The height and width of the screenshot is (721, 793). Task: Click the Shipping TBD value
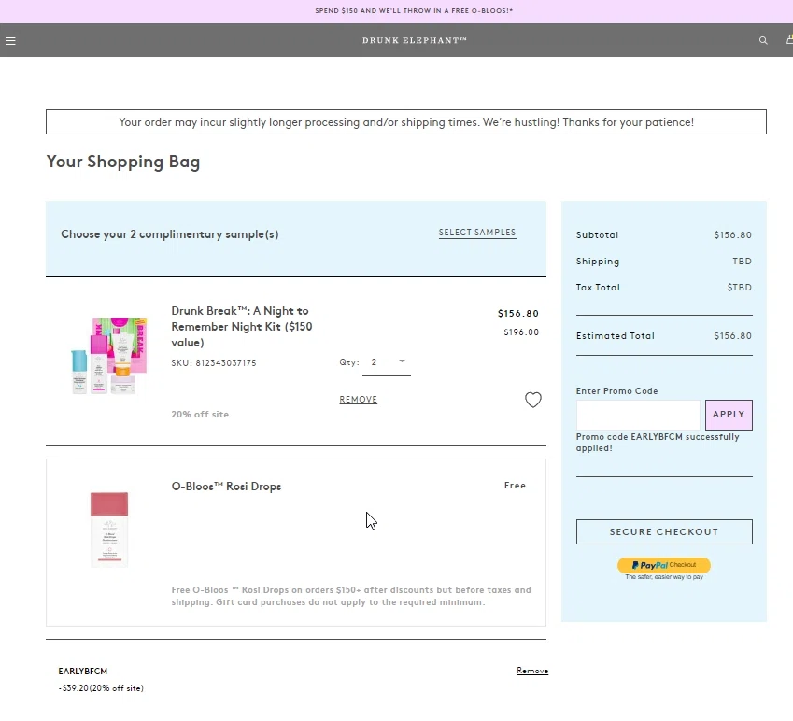tap(742, 262)
